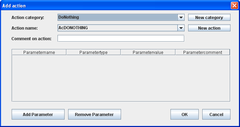Click the Action category label
Image resolution: width=240 pixels, height=127 pixels.
[x=28, y=18]
